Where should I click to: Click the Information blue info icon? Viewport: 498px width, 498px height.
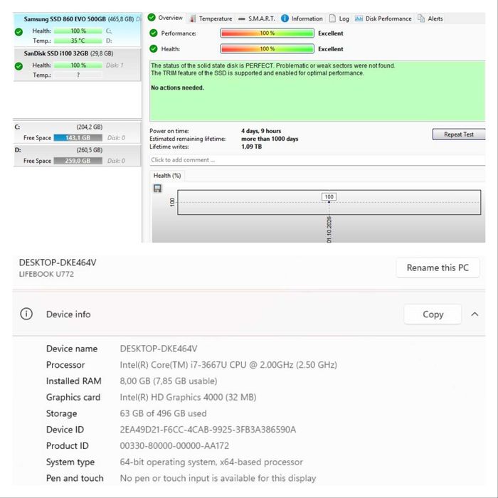tap(285, 18)
